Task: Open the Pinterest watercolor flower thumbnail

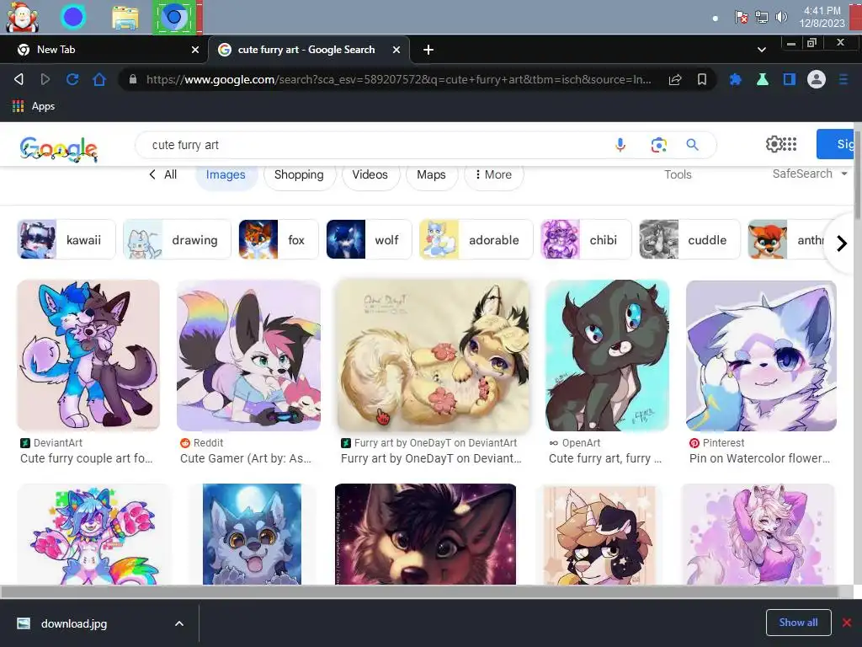Action: pyautogui.click(x=761, y=355)
